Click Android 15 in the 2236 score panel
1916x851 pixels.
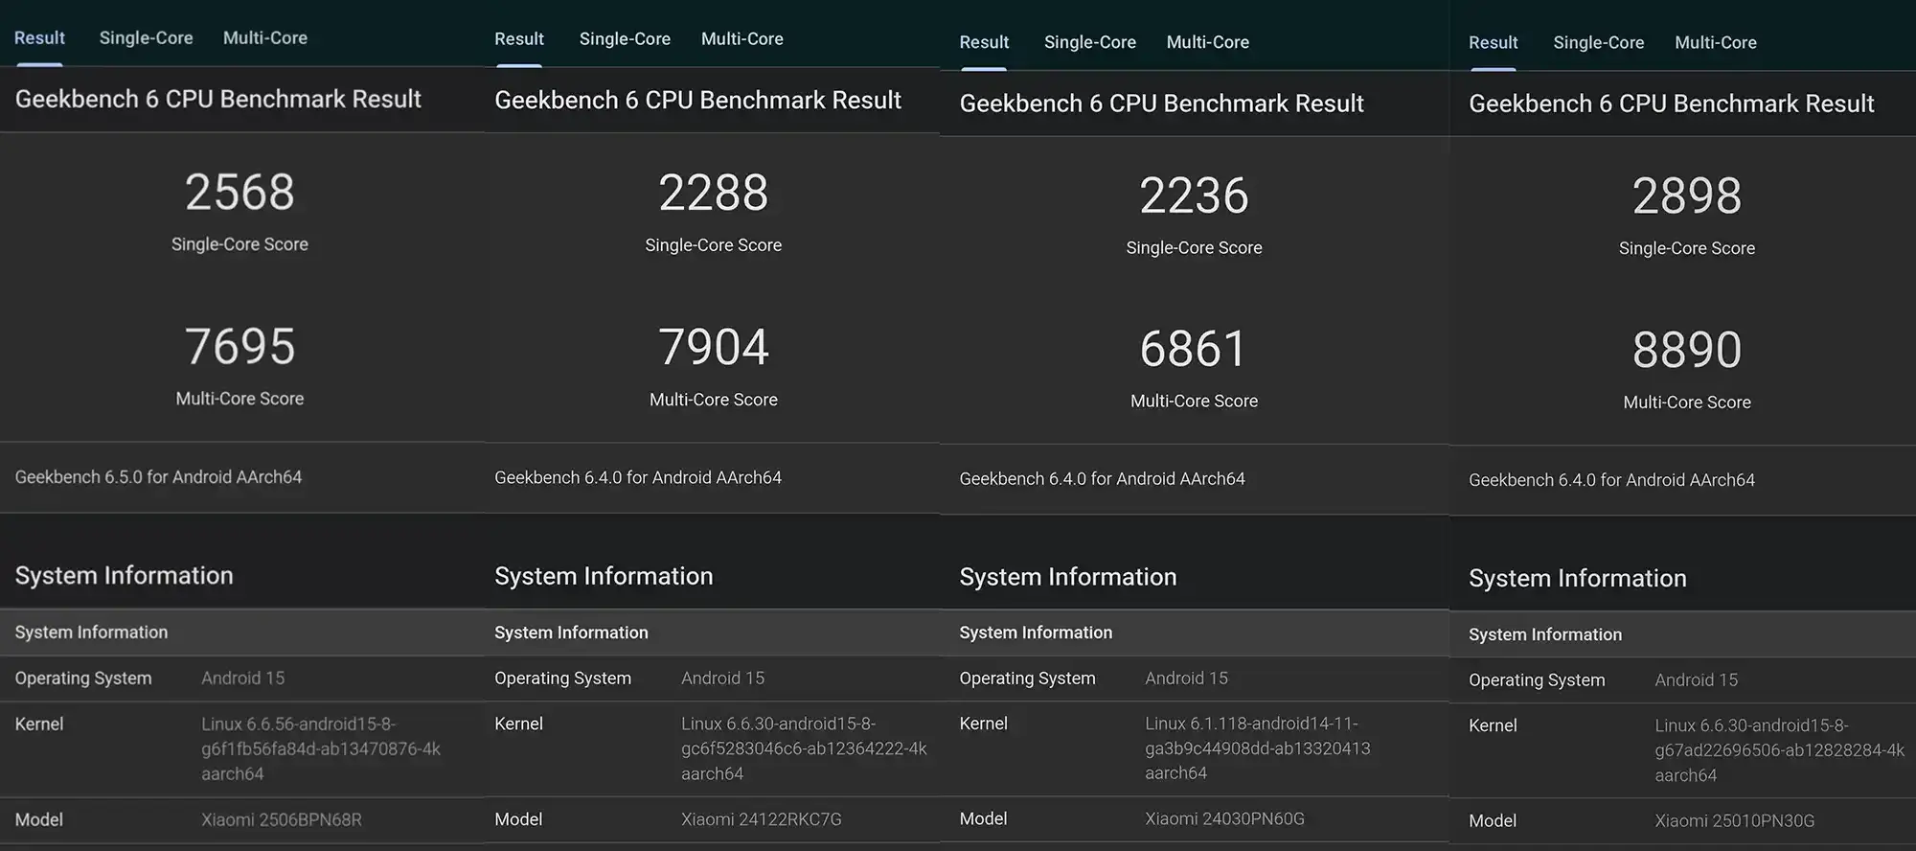coord(1187,678)
